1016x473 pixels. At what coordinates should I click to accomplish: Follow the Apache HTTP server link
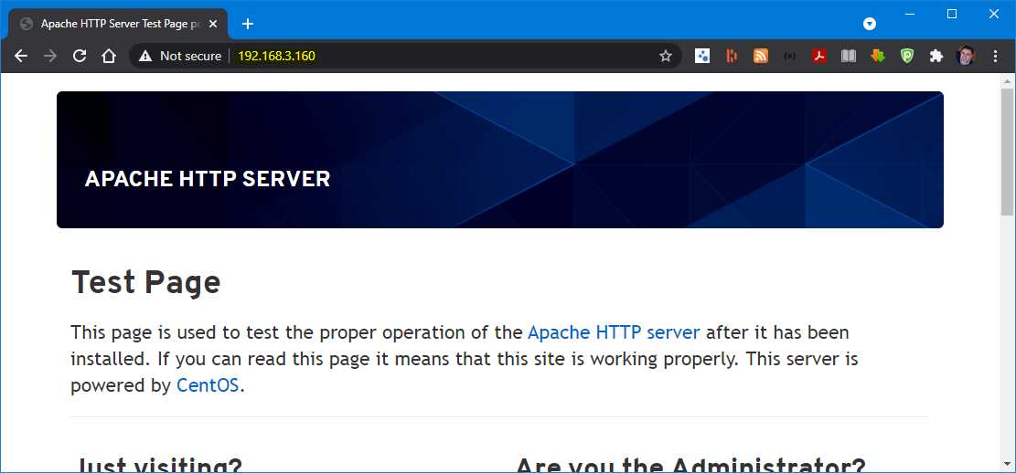614,332
